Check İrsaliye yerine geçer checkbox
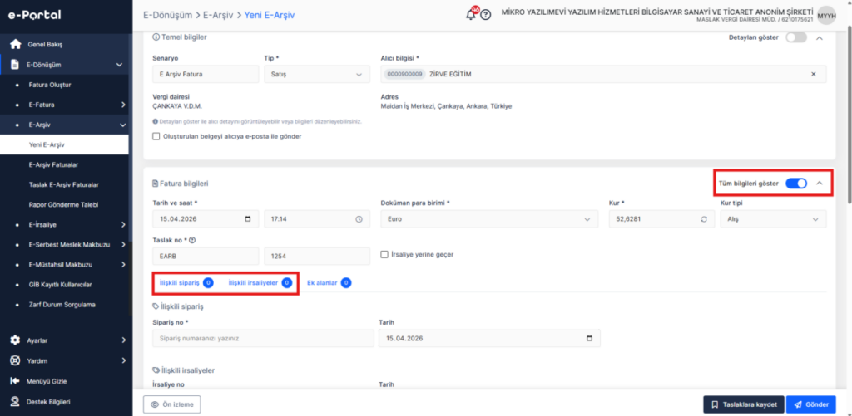The width and height of the screenshot is (852, 416). click(x=384, y=254)
